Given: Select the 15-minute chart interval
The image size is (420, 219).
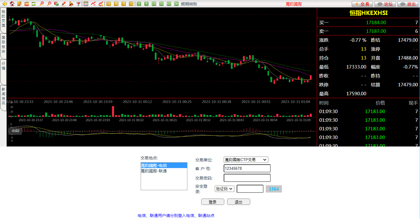Looking at the screenshot, I should pyautogui.click(x=154, y=4).
